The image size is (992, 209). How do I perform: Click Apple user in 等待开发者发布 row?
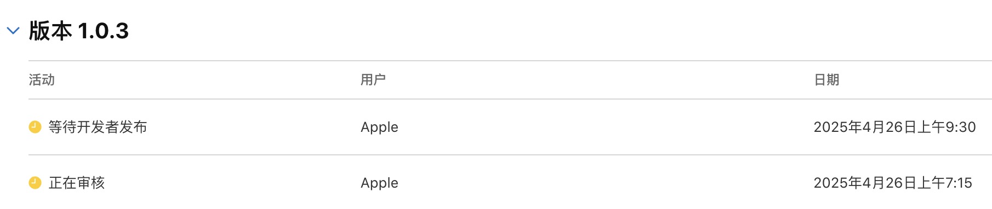click(x=379, y=127)
